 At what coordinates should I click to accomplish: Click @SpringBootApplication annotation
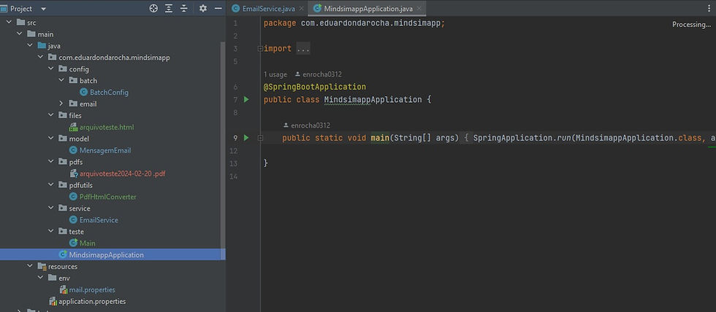pyautogui.click(x=315, y=87)
